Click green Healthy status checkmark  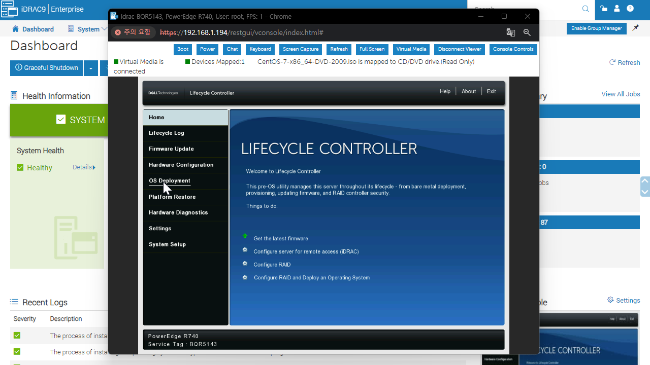[x=20, y=168]
